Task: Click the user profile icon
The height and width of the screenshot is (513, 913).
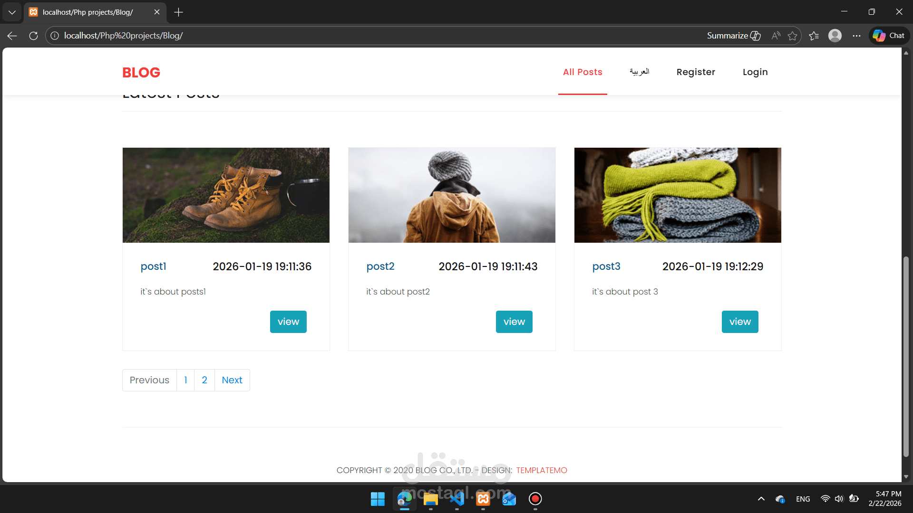Action: pos(835,36)
